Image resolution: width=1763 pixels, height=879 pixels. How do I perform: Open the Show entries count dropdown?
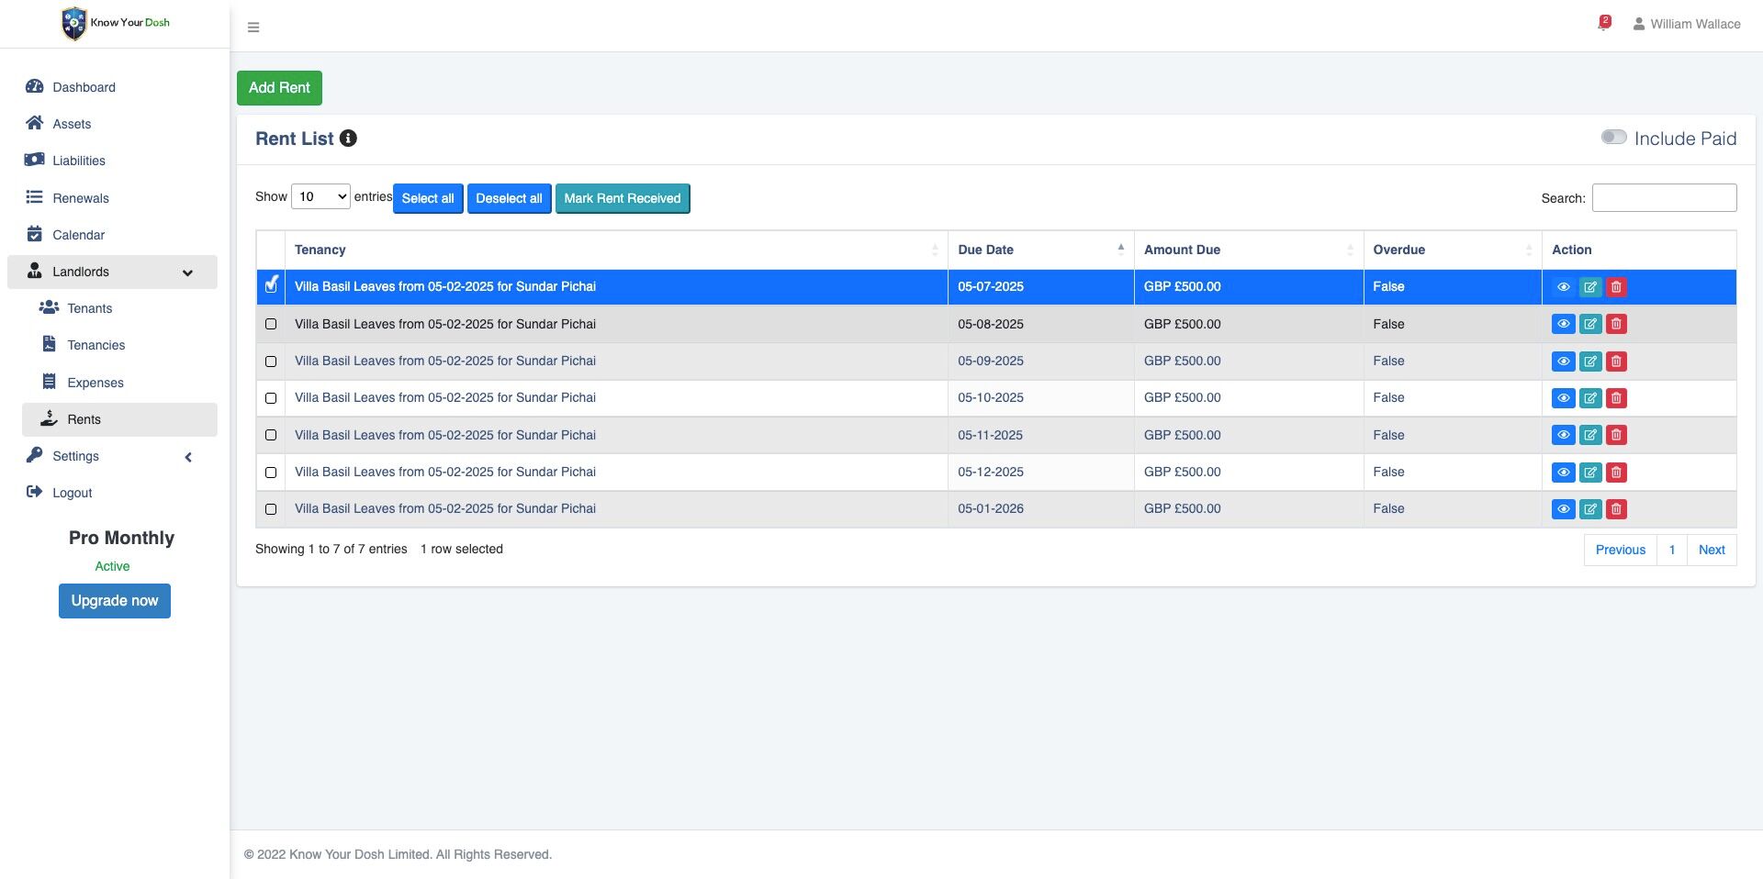coord(320,196)
